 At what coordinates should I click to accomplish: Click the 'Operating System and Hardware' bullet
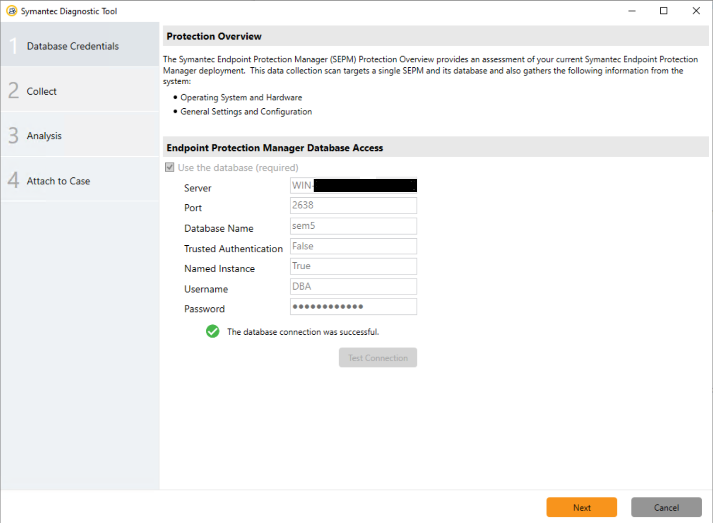[241, 97]
